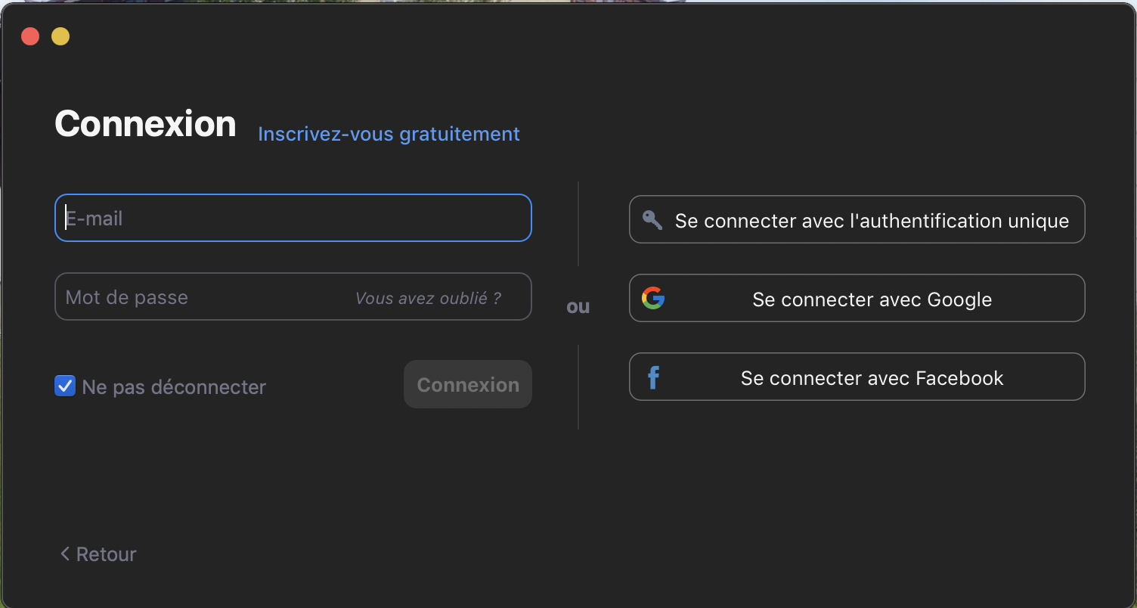Close the window with the red button

30,36
